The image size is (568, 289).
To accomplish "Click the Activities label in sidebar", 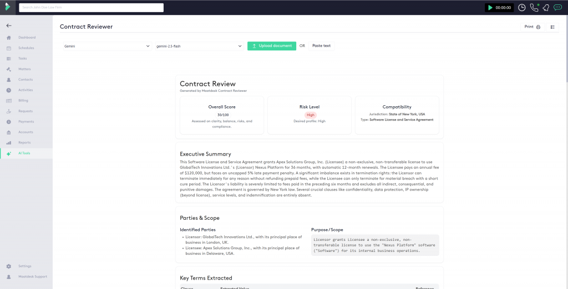I will 26,90.
